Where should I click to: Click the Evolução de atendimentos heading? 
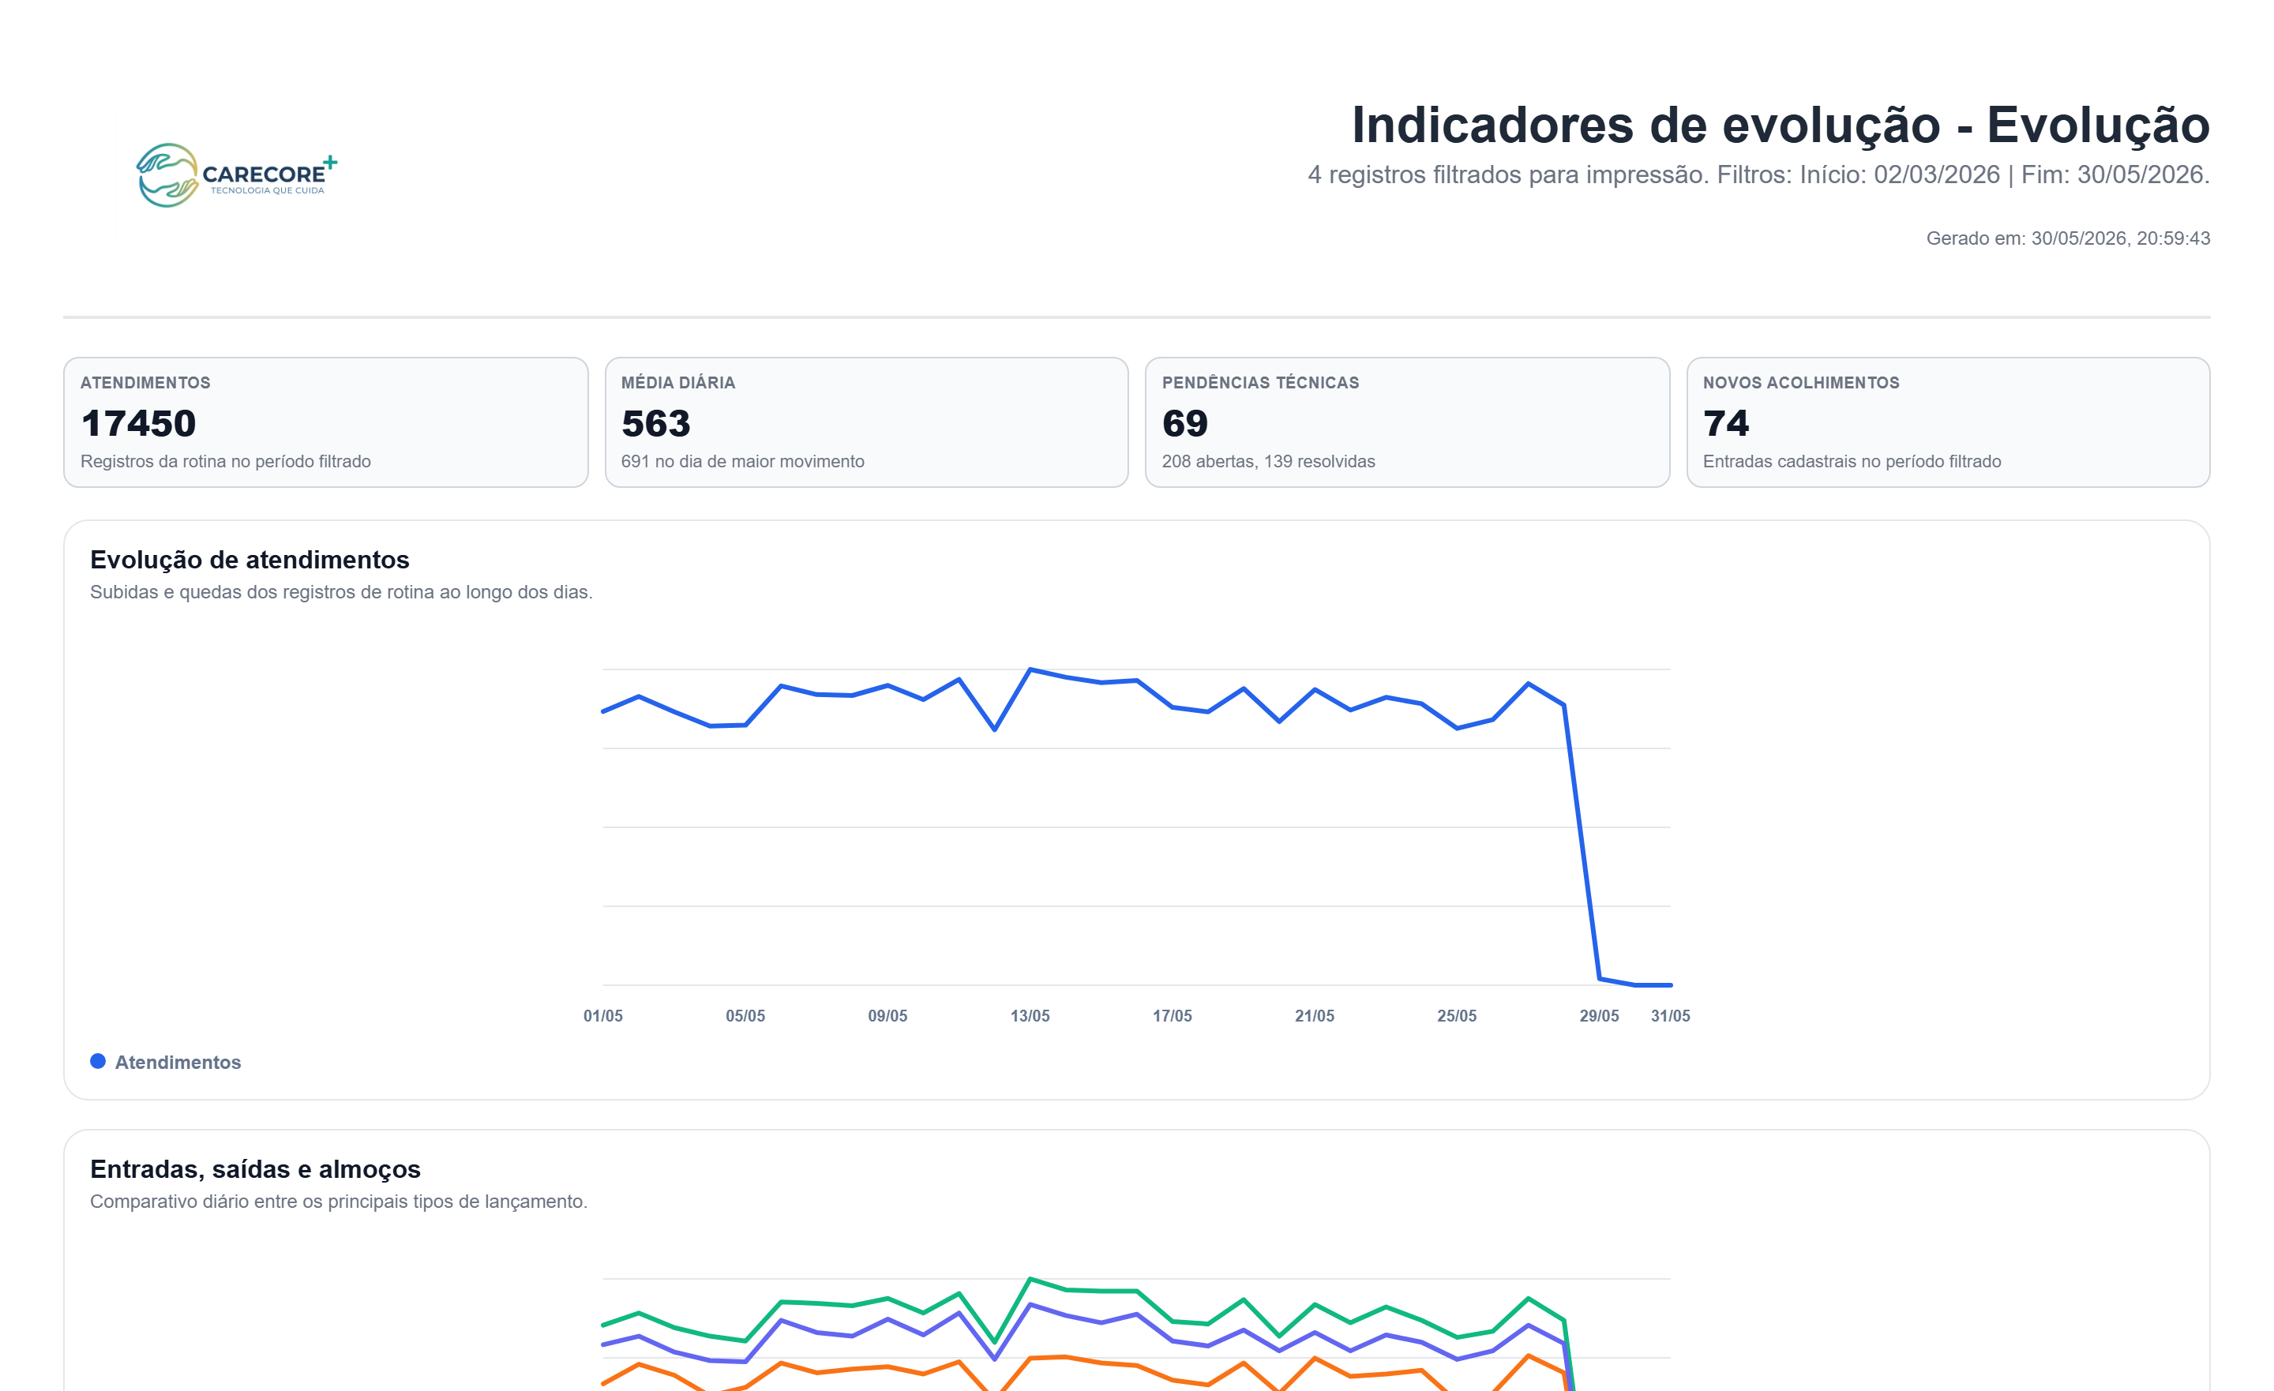click(x=250, y=560)
